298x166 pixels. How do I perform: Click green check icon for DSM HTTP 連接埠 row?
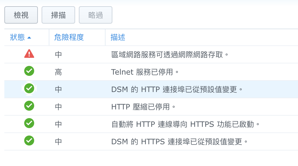(29, 89)
